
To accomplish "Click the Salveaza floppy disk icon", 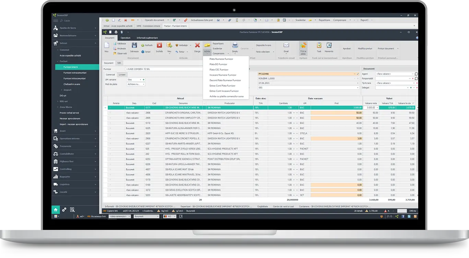I will [134, 45].
